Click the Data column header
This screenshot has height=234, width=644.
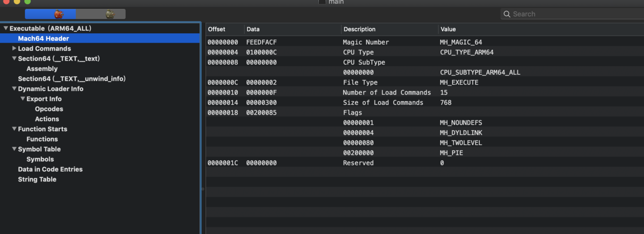pyautogui.click(x=253, y=29)
